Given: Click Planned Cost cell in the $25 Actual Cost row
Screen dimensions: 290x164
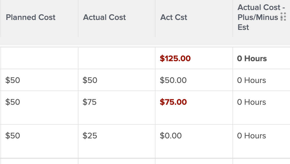Looking at the screenshot, I should [x=13, y=136].
